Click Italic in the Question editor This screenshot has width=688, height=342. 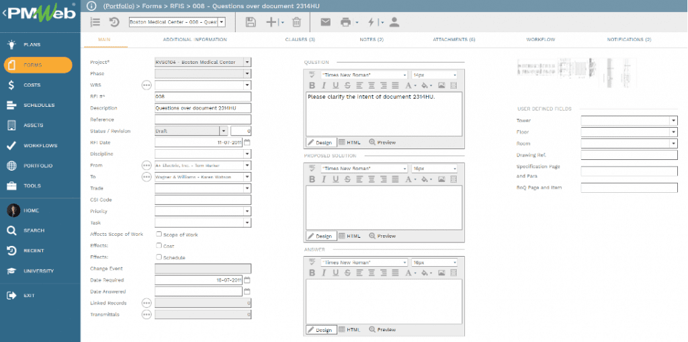point(325,85)
